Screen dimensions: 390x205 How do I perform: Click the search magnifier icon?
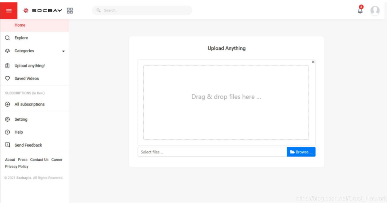99,10
